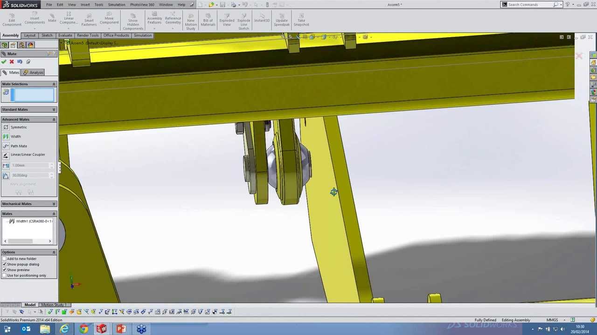Collapse the Options section
The width and height of the screenshot is (597, 335).
[54, 252]
